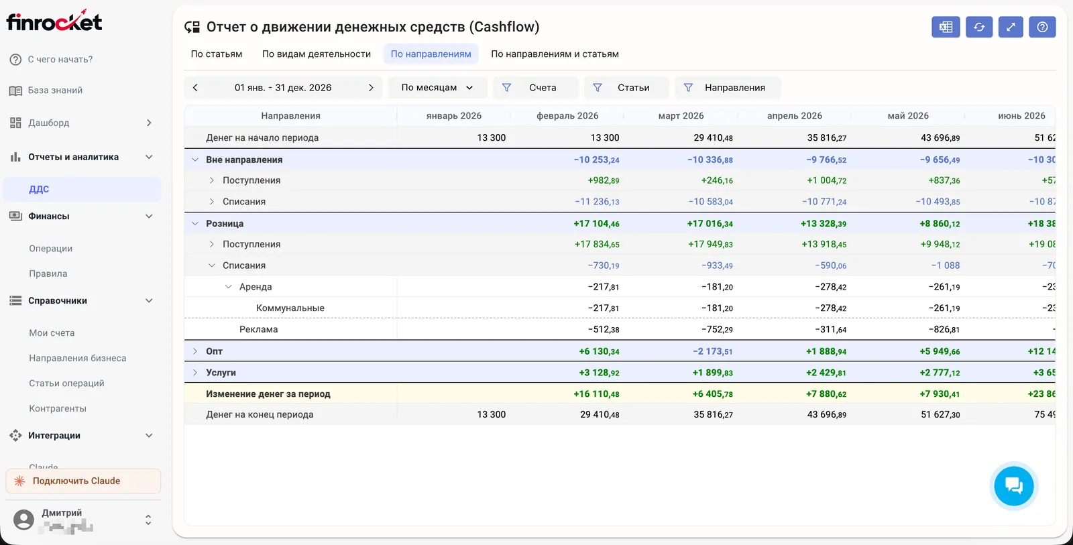This screenshot has width=1073, height=545.
Task: Expand report to fullscreen
Action: click(x=1011, y=27)
